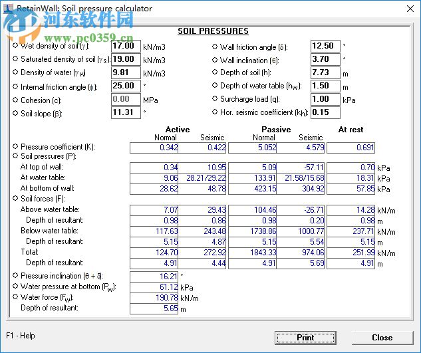Click at rest bottom pressure 57.85
The height and width of the screenshot is (353, 421).
coord(351,189)
